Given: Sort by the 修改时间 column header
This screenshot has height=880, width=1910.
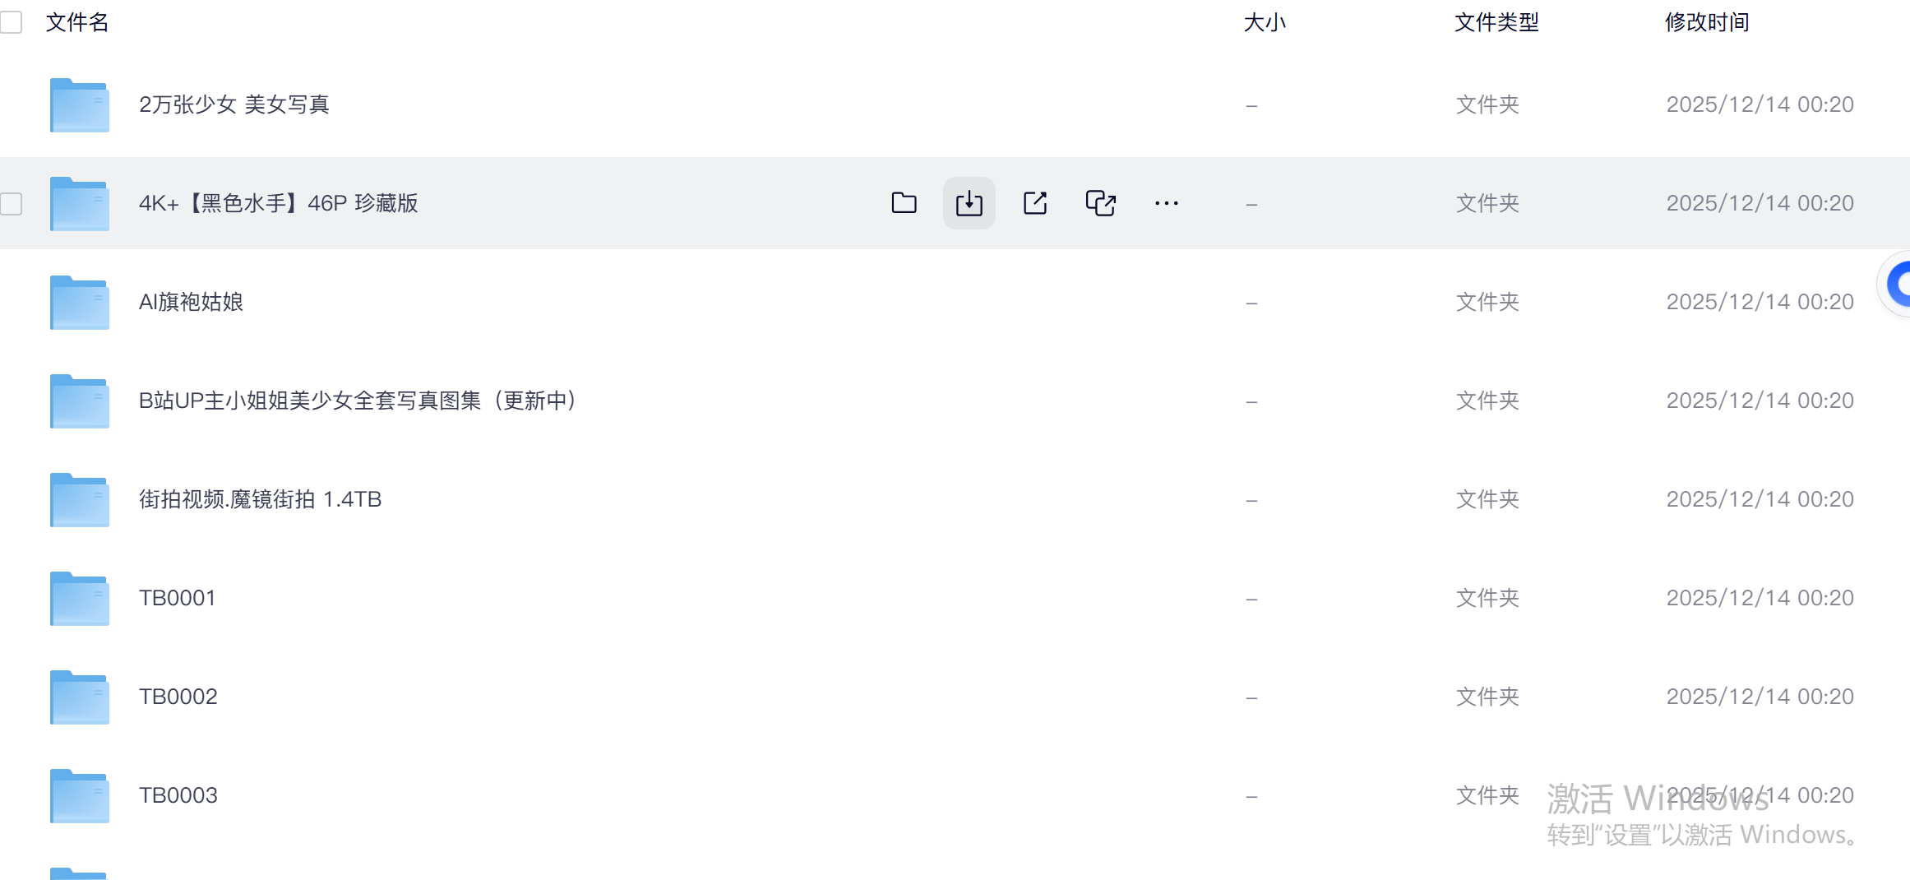Looking at the screenshot, I should tap(1706, 22).
